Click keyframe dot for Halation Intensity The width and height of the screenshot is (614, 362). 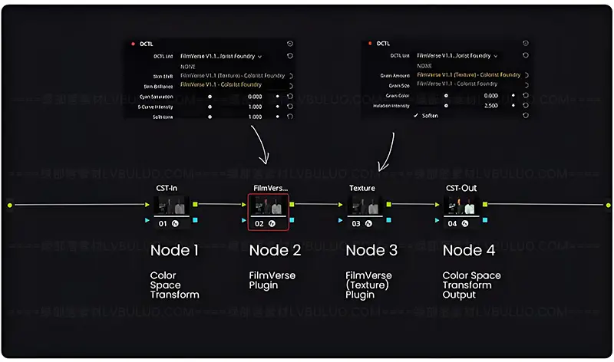click(513, 105)
